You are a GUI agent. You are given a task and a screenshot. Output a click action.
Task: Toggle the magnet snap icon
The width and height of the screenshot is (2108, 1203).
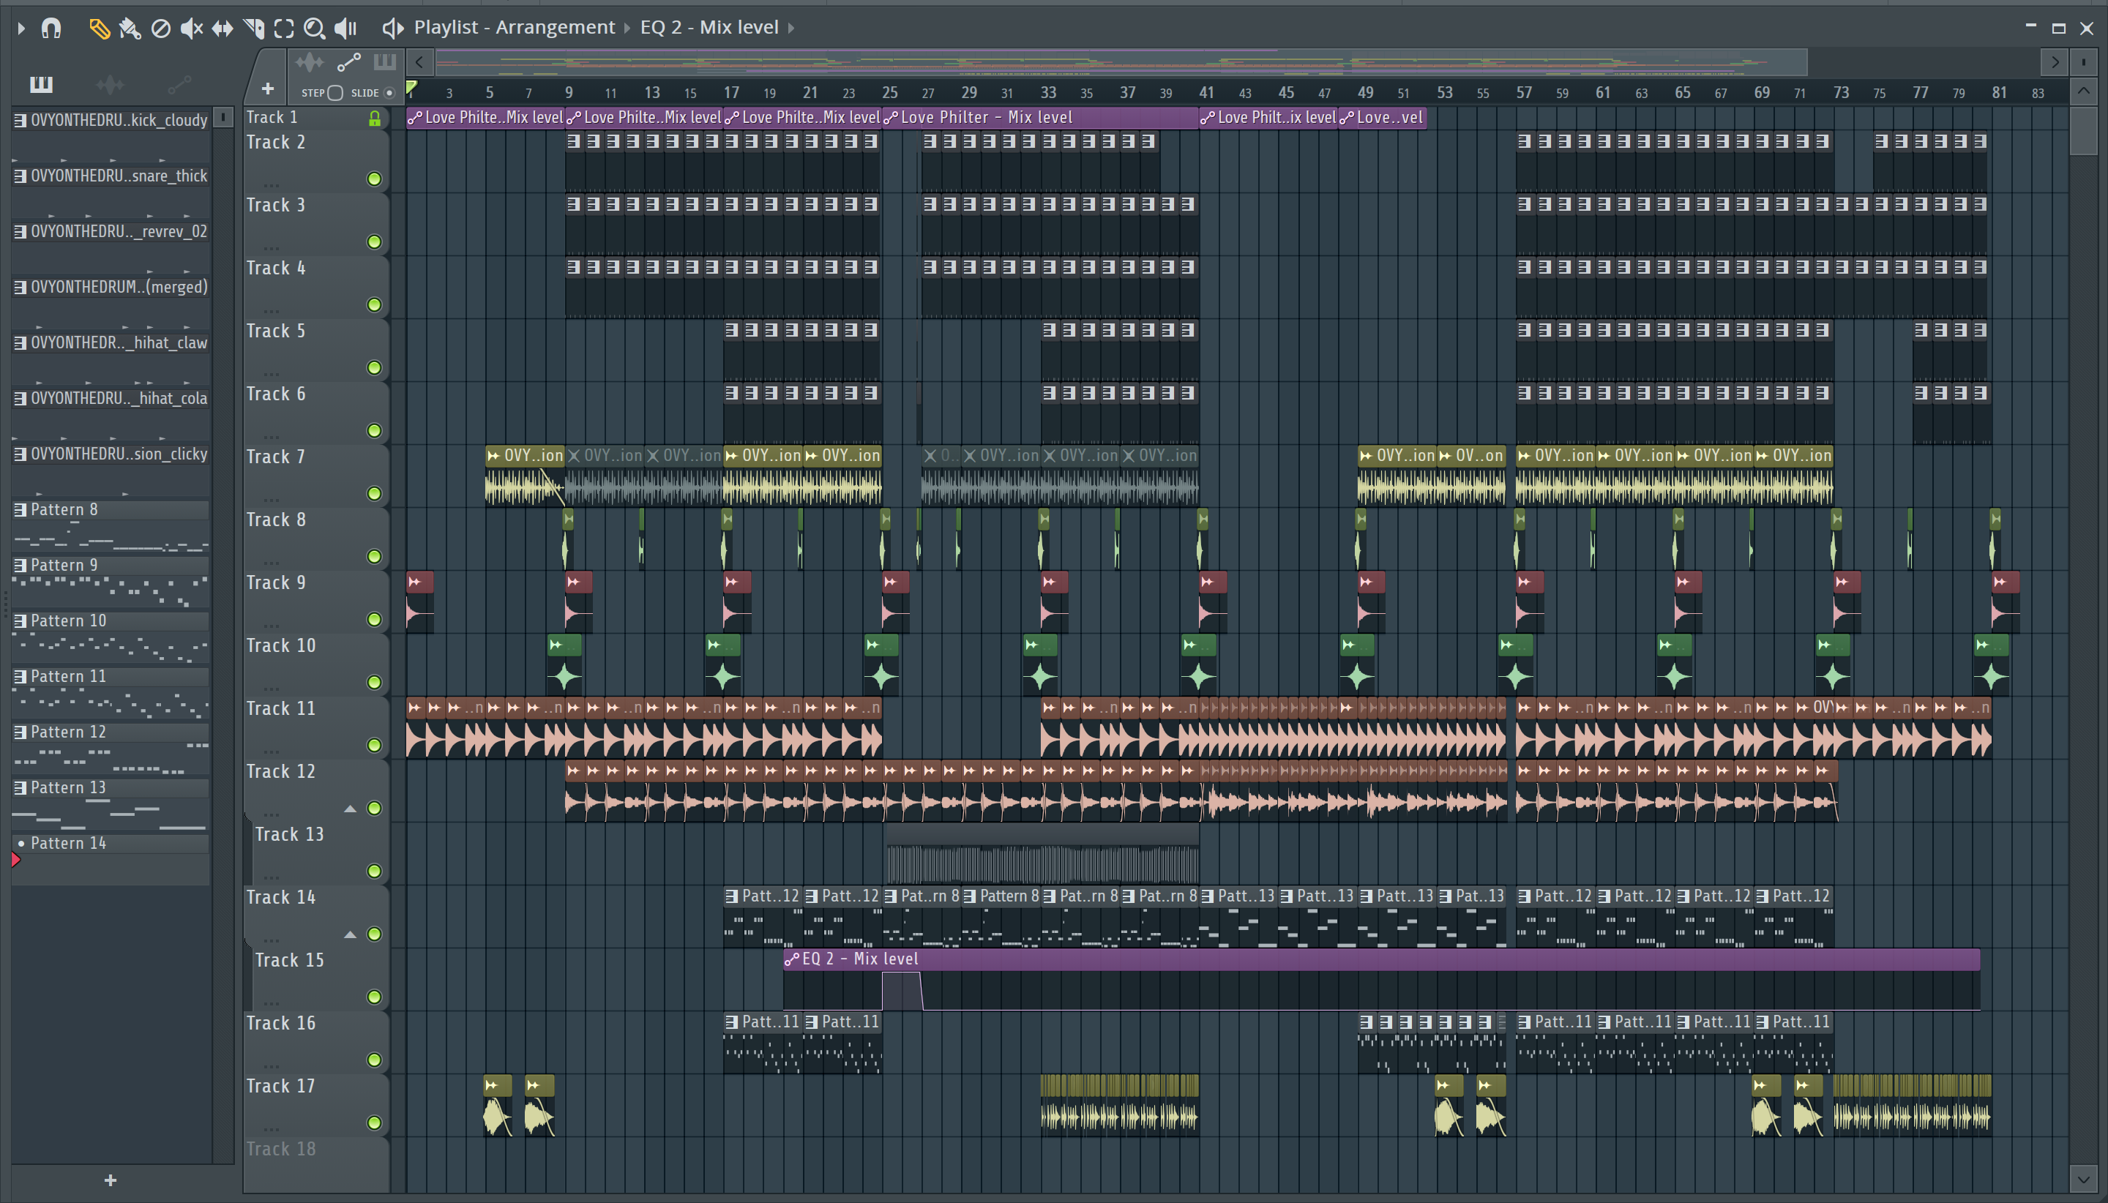51,29
